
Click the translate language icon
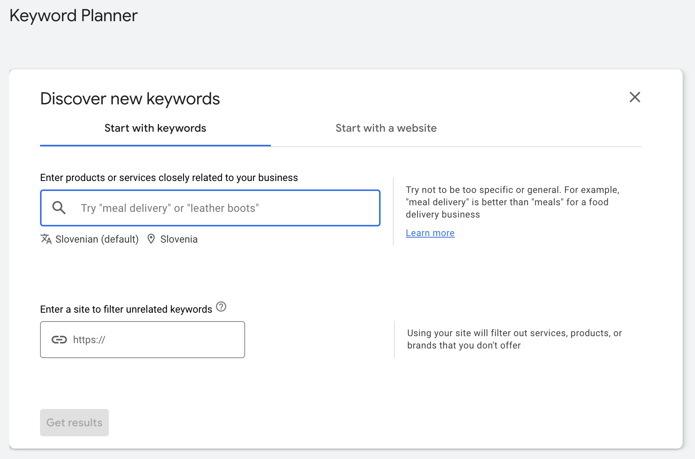click(46, 239)
